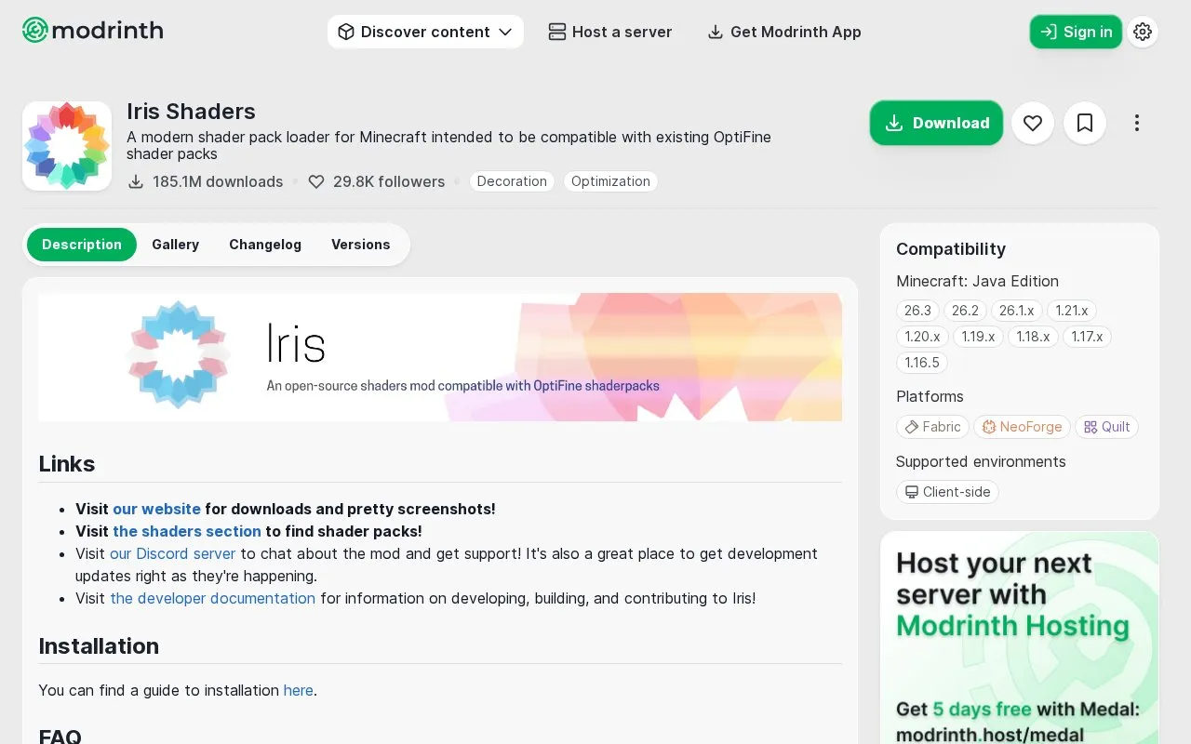Image resolution: width=1191 pixels, height=744 pixels.
Task: Select the 26.3 version chip
Action: pos(917,311)
